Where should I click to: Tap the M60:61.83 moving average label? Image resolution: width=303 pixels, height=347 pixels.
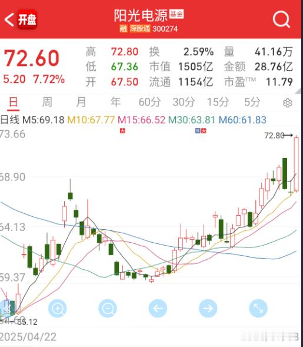(242, 120)
